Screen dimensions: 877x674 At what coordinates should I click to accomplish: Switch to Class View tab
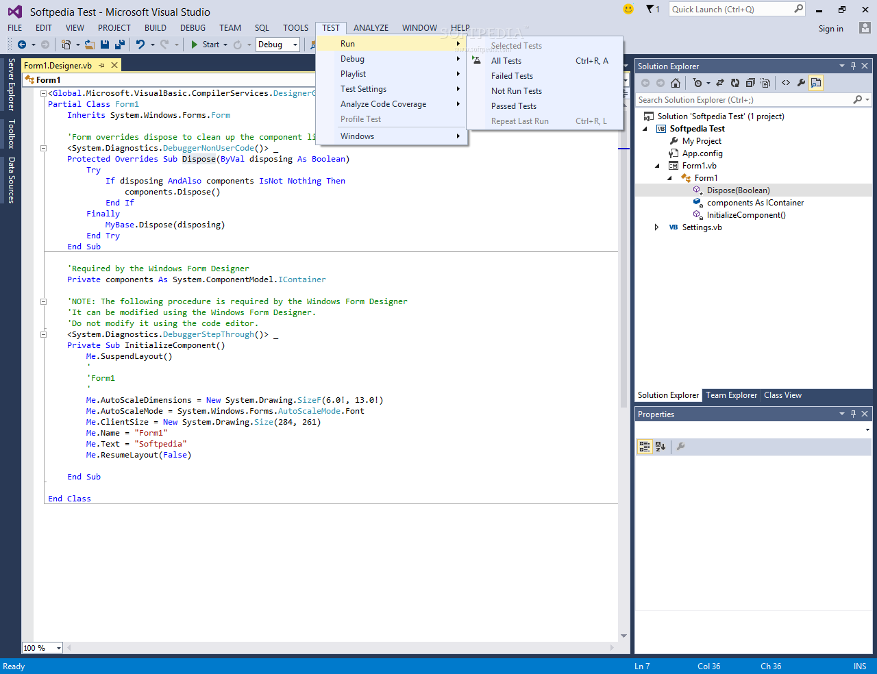(782, 395)
